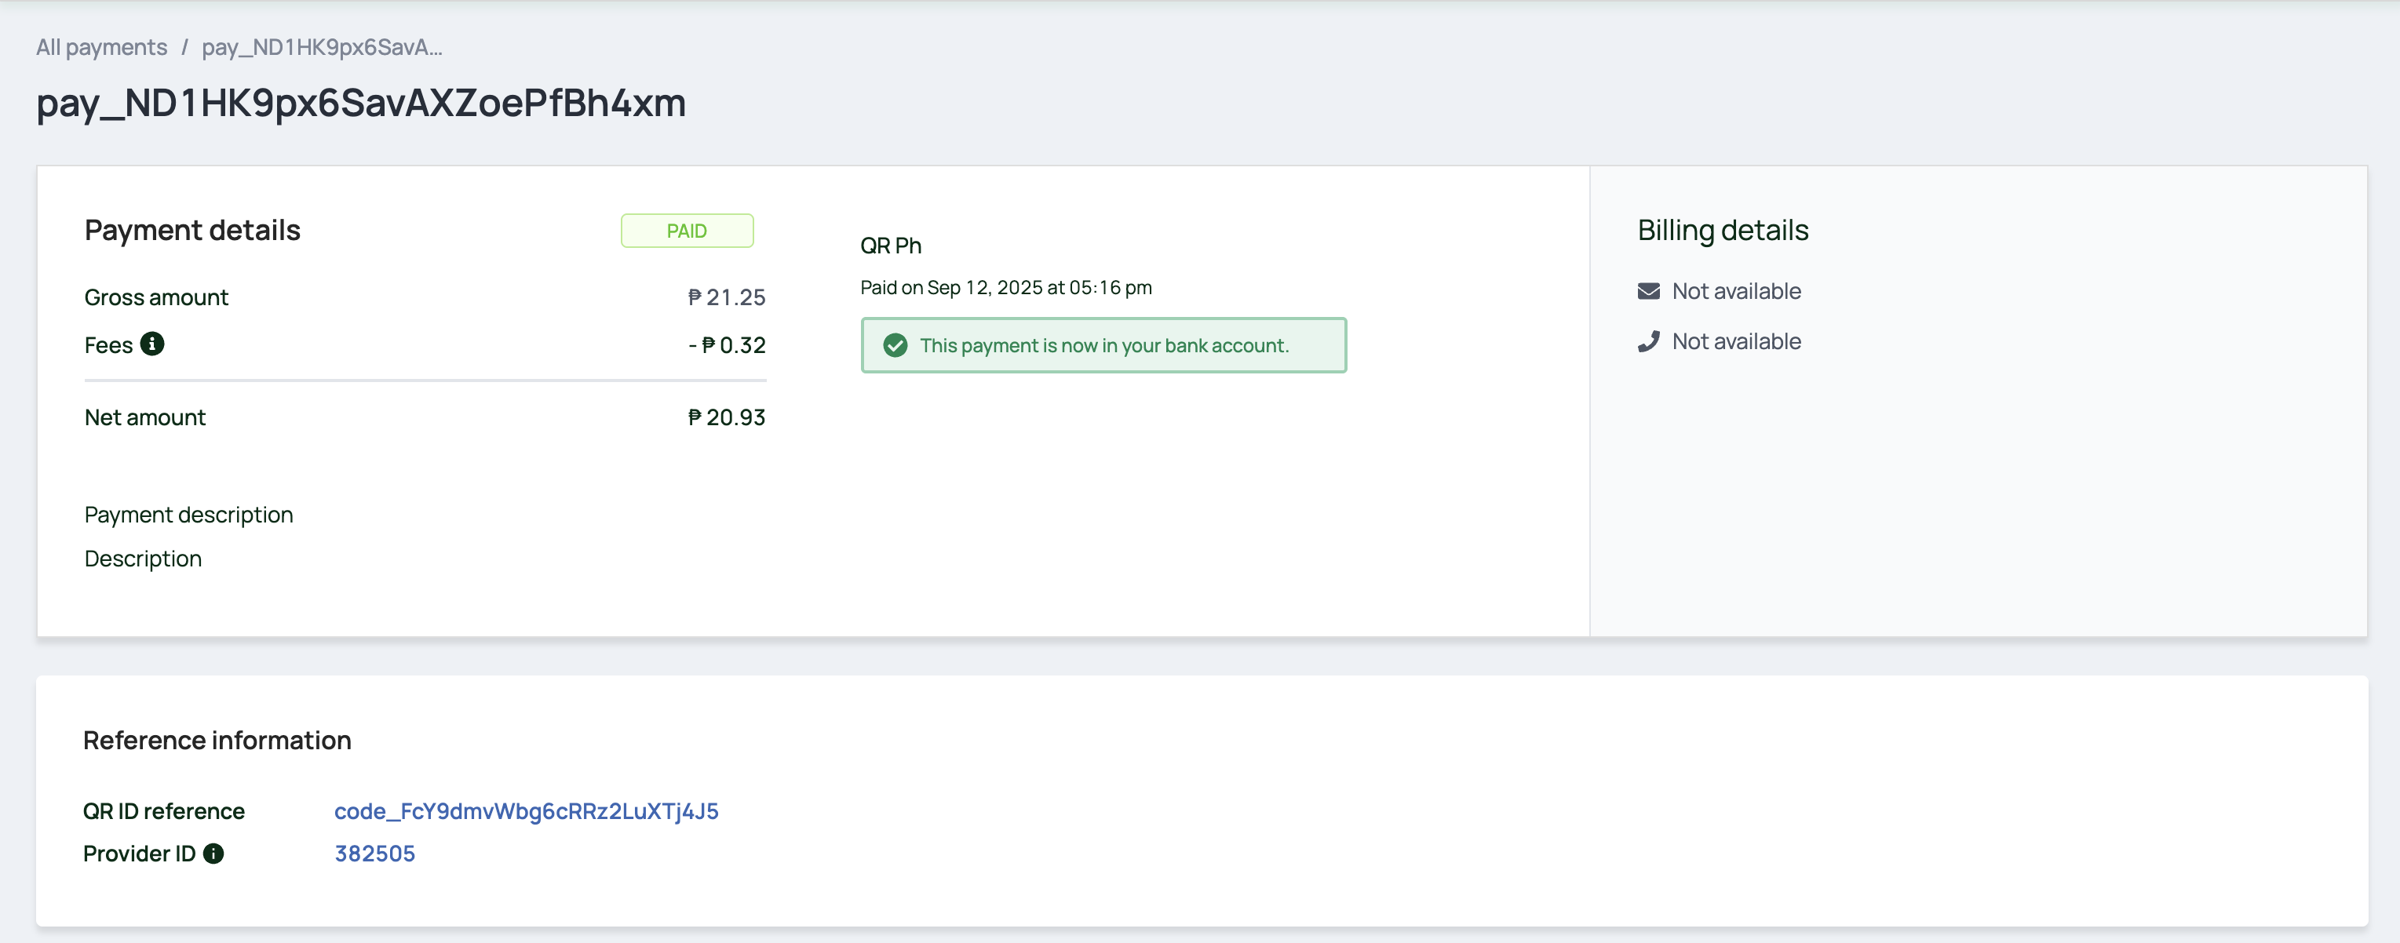Click the PAID status badge
This screenshot has width=2400, height=943.
coord(687,231)
